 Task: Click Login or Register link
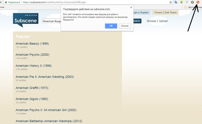(141, 12)
